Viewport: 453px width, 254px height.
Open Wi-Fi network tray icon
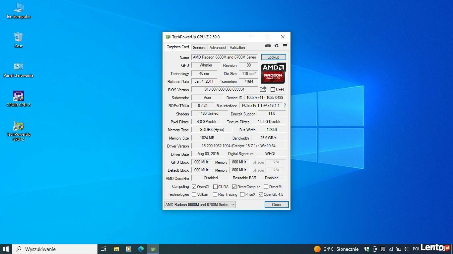point(391,249)
